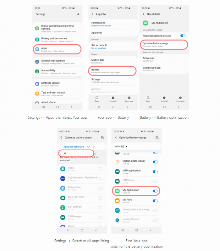Tap the Open icon on Use details screen

148,98
